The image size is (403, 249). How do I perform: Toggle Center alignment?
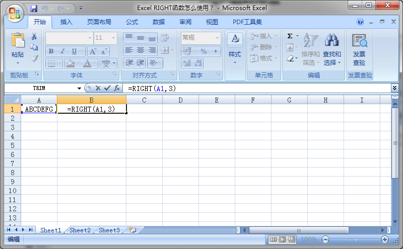(x=141, y=50)
